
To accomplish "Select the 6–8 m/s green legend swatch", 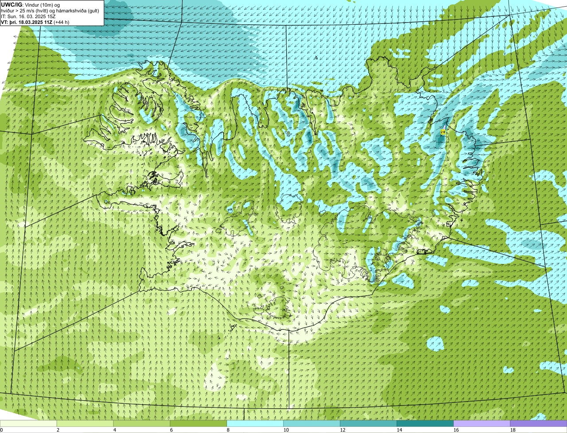I will click(x=198, y=423).
